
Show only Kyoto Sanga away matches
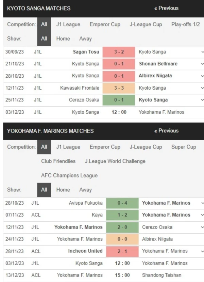pyautogui.click(x=85, y=38)
